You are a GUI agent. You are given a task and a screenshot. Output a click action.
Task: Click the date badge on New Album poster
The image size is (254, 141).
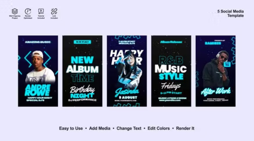(x=82, y=42)
